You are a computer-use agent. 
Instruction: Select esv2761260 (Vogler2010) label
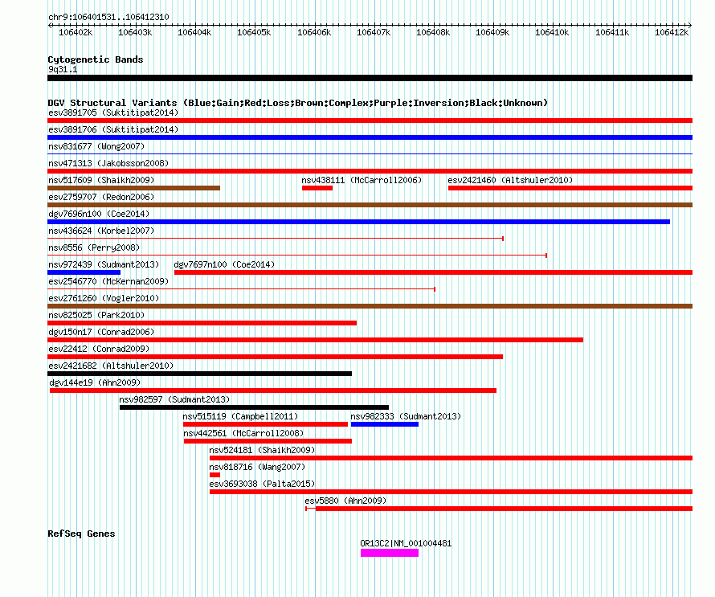tap(104, 298)
